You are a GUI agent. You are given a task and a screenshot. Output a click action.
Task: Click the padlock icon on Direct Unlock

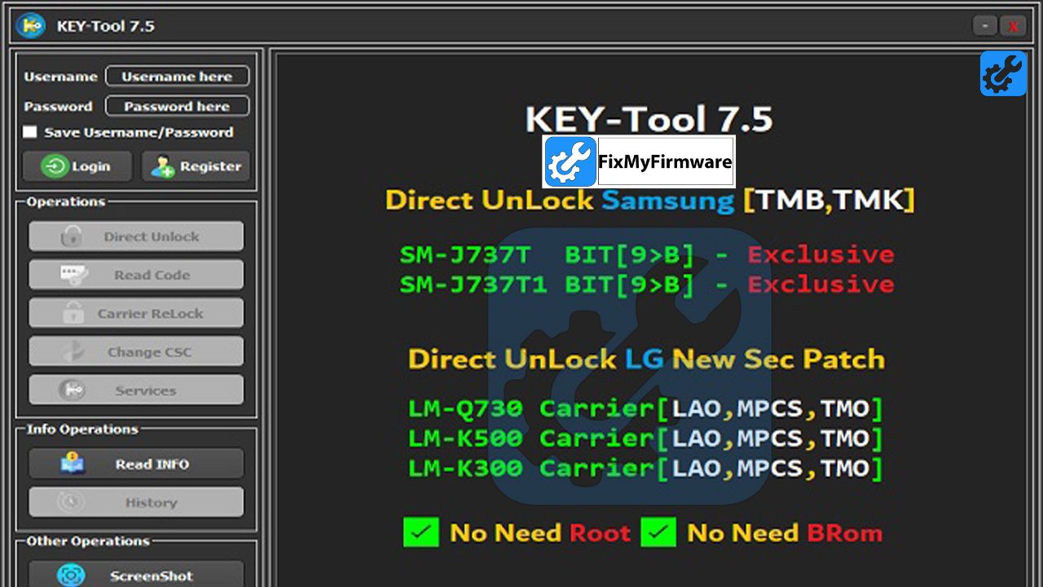click(x=72, y=236)
